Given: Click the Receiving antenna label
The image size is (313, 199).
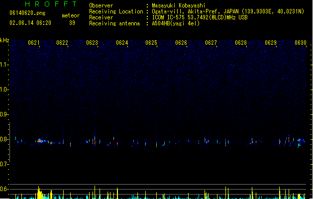Looking at the screenshot, I should click(x=114, y=23).
